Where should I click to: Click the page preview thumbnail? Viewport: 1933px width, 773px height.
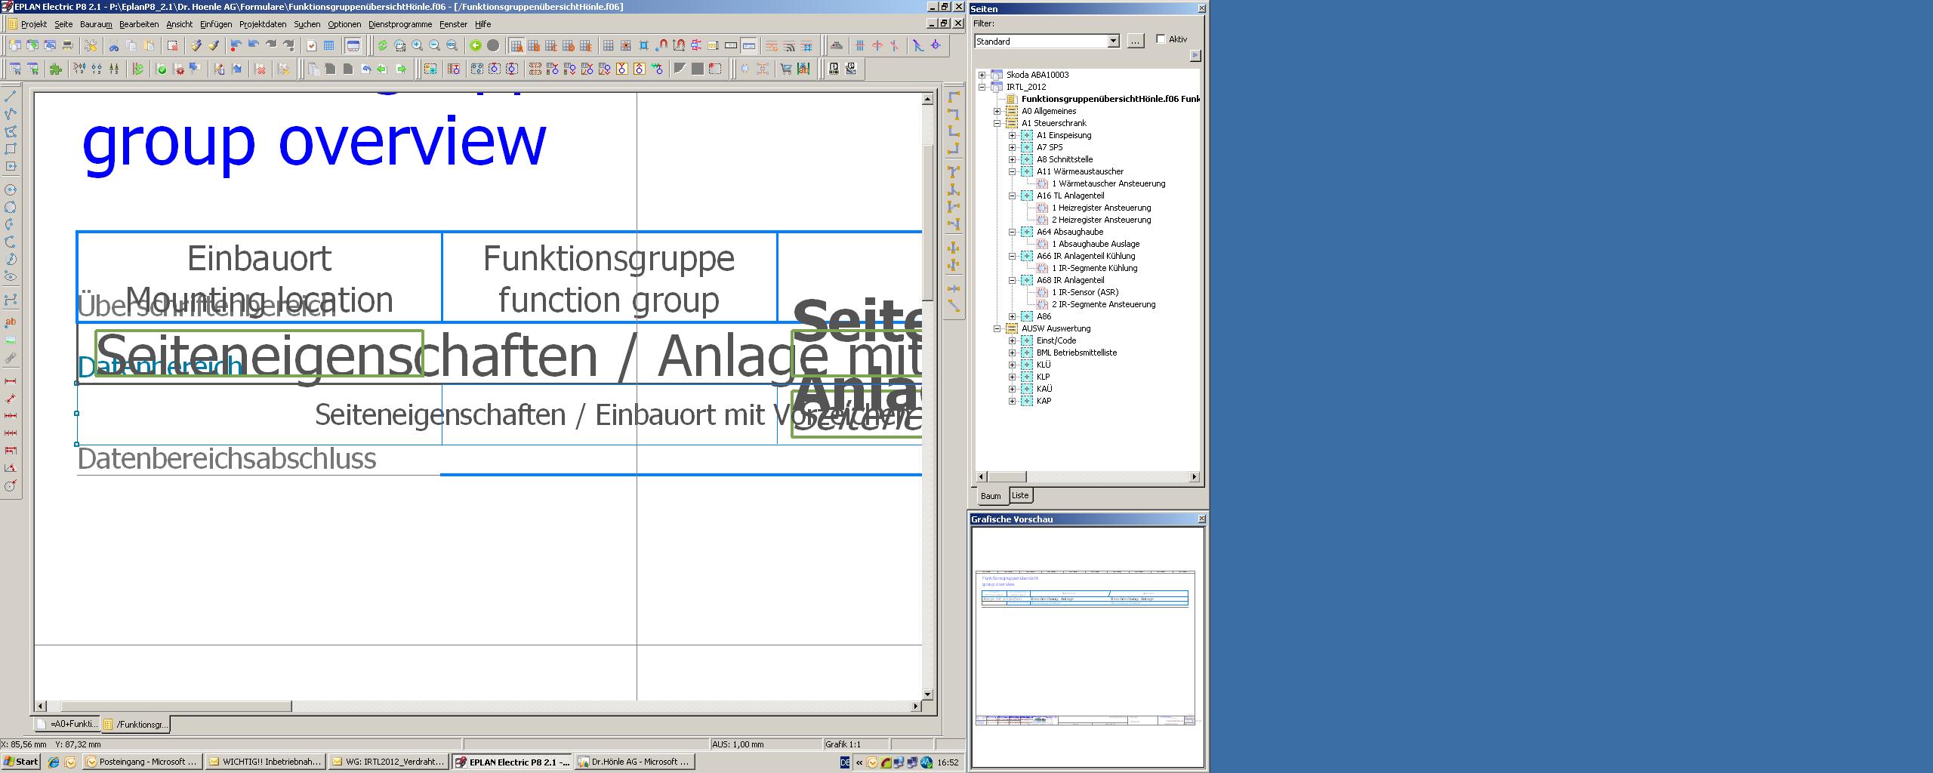point(1087,647)
